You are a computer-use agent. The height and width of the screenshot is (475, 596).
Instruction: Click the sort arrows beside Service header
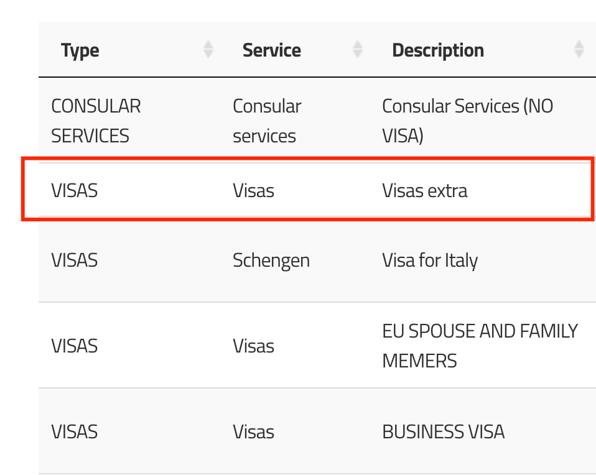click(x=358, y=50)
